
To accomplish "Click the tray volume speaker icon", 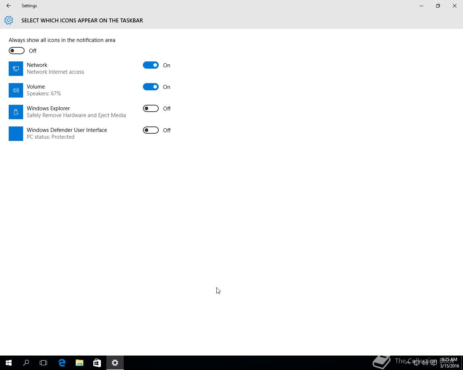I will pyautogui.click(x=425, y=363).
